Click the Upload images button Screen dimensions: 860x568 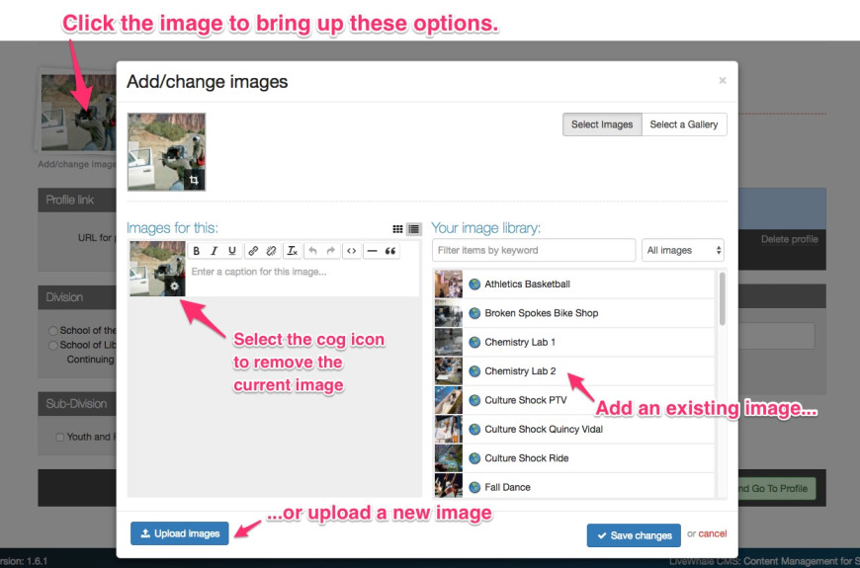(x=180, y=533)
